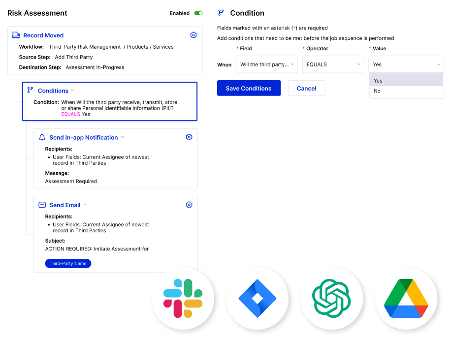Click the Conditions branch icon
Image resolution: width=451 pixels, height=337 pixels.
point(30,90)
